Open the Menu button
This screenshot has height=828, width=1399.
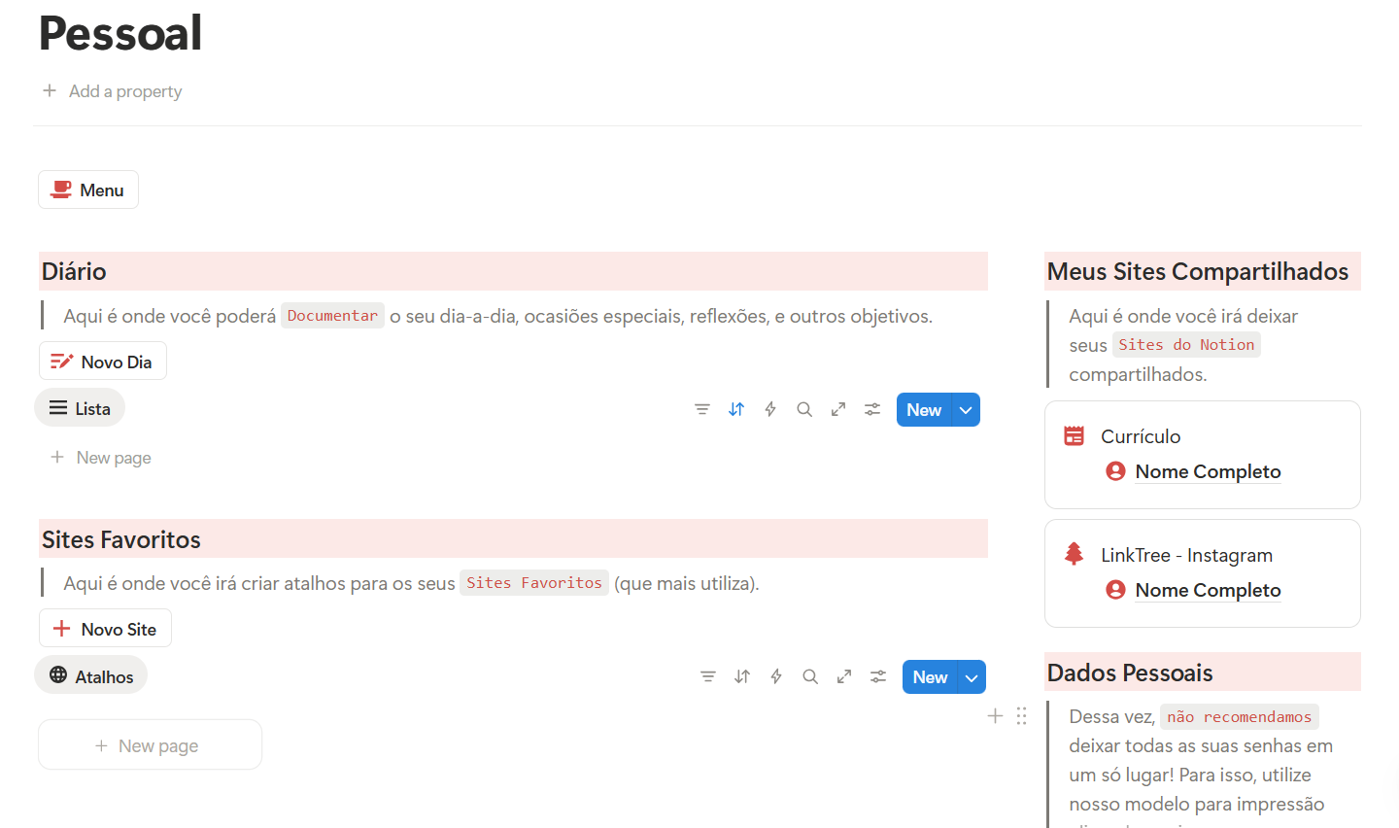(88, 190)
